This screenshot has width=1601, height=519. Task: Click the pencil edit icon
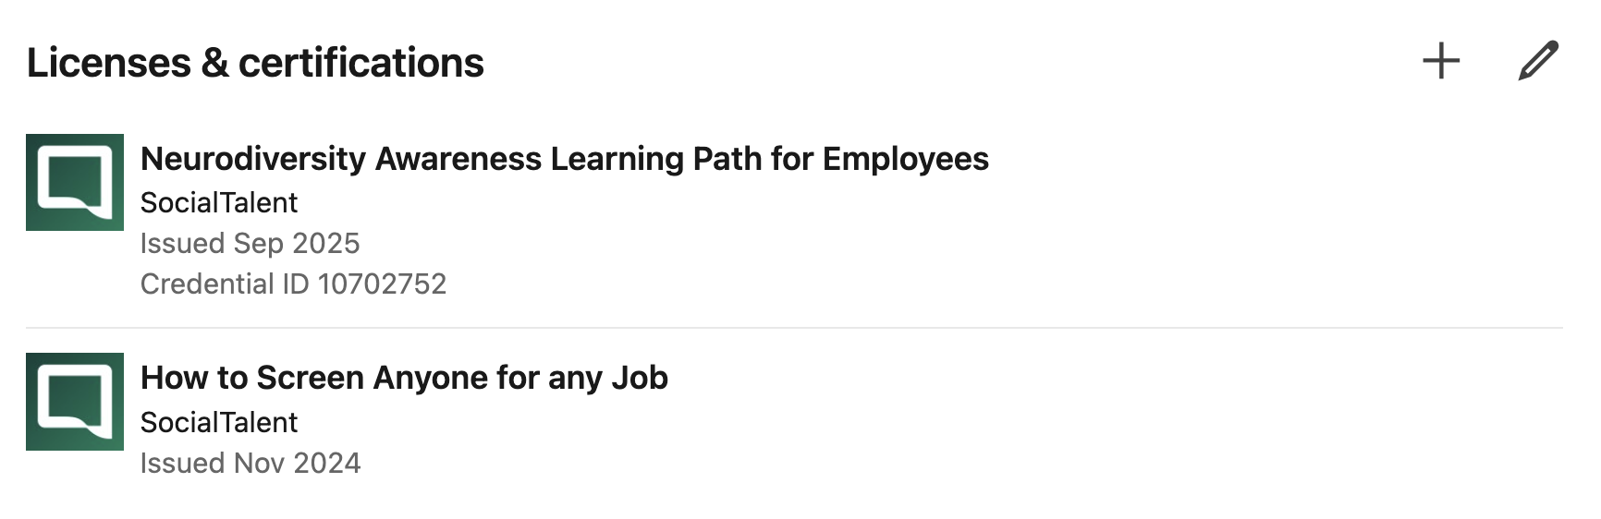pos(1538,61)
